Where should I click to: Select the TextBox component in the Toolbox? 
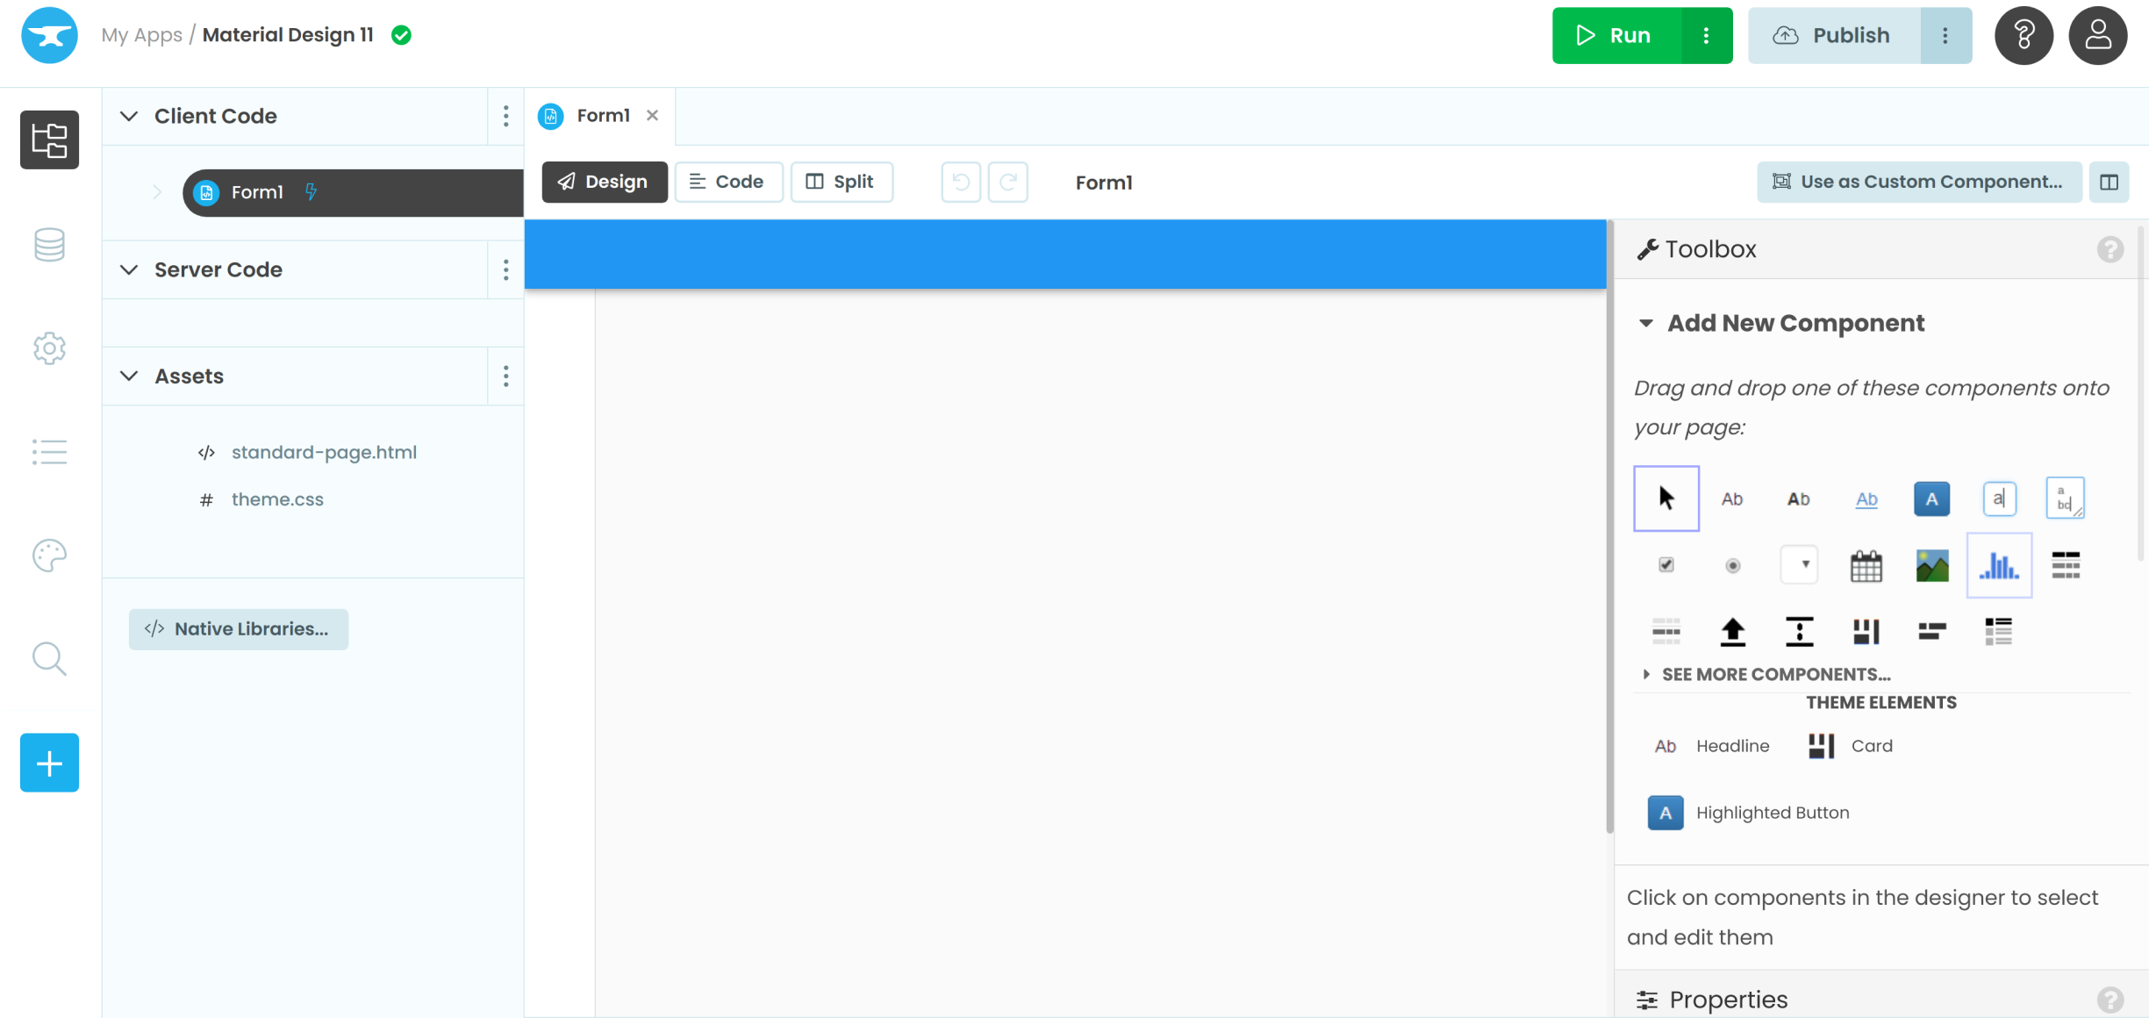pyautogui.click(x=1999, y=498)
